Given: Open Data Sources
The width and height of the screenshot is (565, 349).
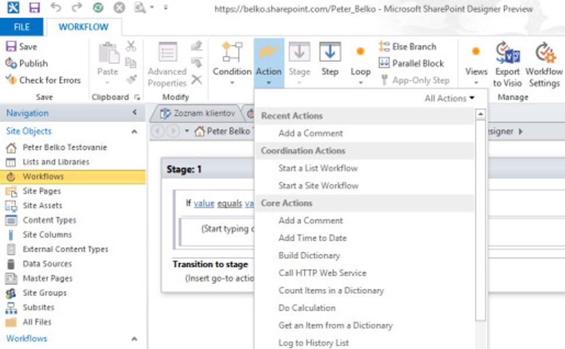Looking at the screenshot, I should pos(39,264).
